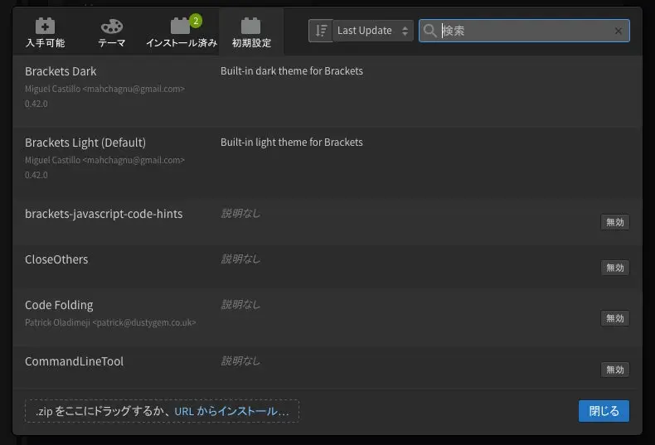This screenshot has width=655, height=445.
Task: Click the magnifier search icon
Action: pyautogui.click(x=429, y=31)
